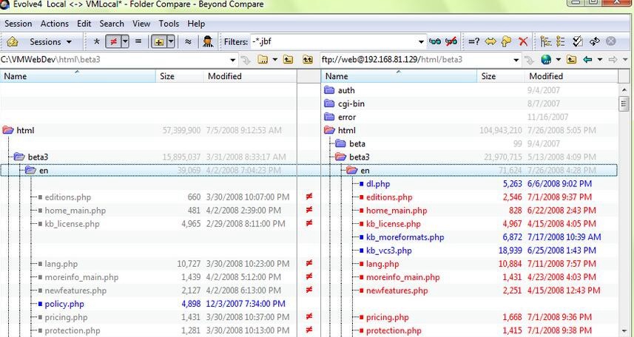634x337 pixels.
Task: Open the right path history dropdown arrow
Action: (x=516, y=60)
